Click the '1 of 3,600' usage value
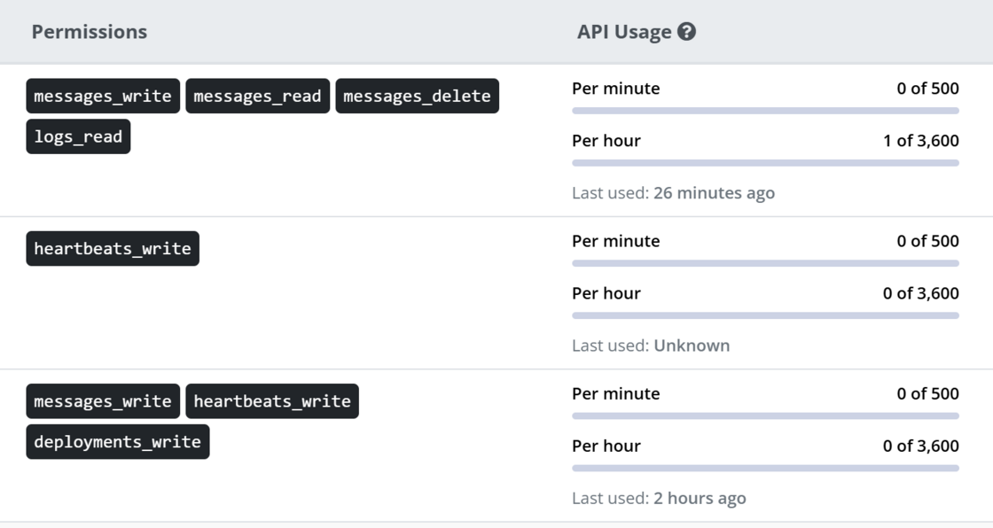 [921, 141]
